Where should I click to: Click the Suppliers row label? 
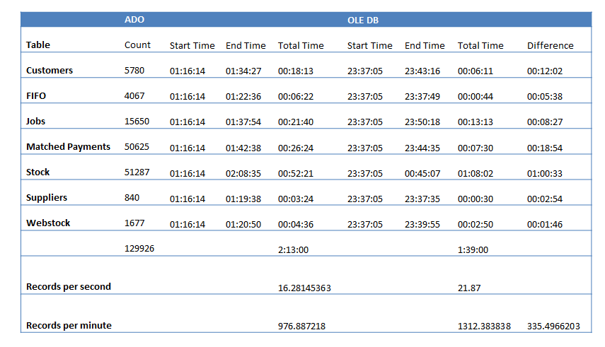pyautogui.click(x=47, y=198)
